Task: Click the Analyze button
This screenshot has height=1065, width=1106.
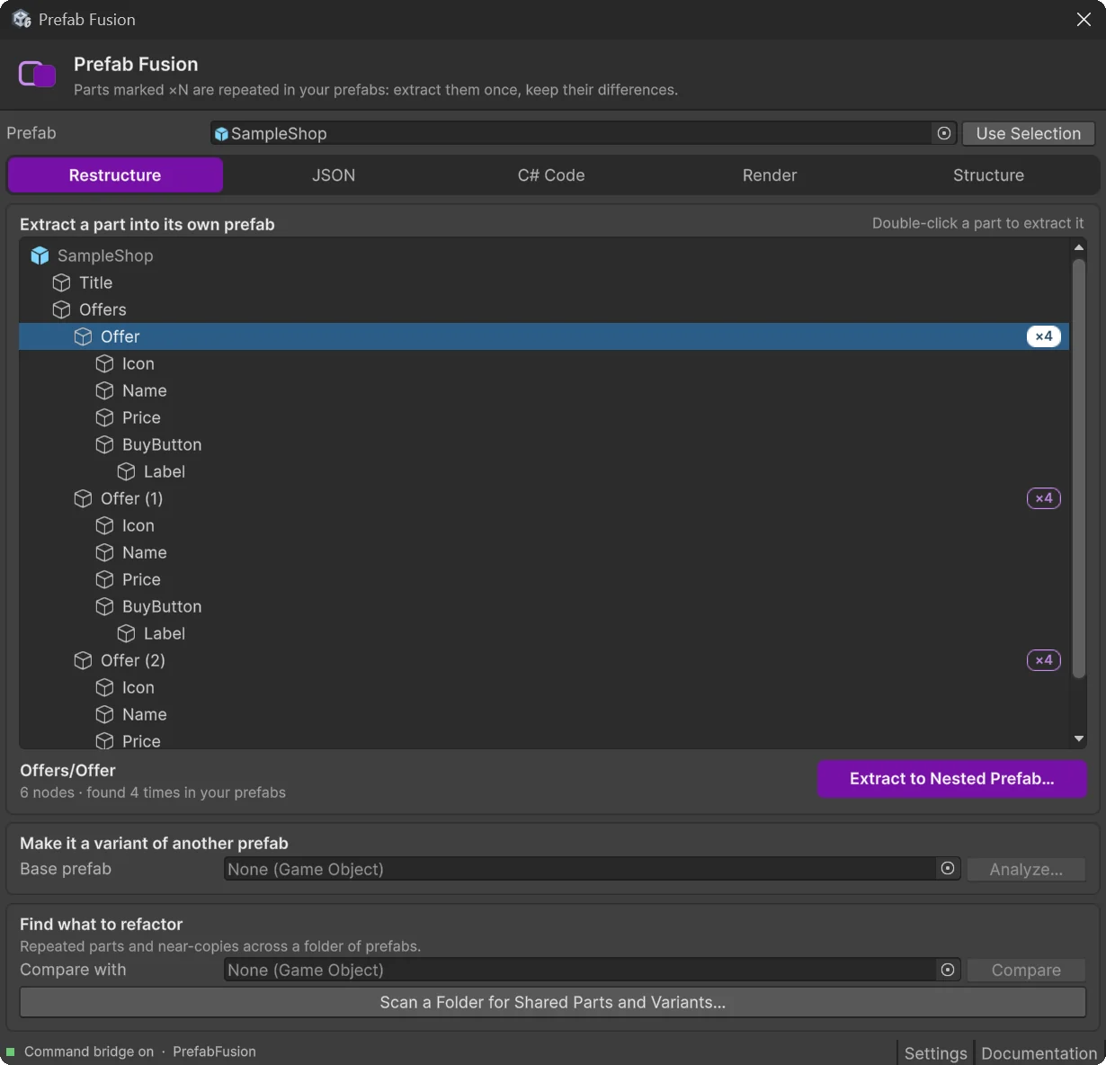Action: click(x=1026, y=870)
